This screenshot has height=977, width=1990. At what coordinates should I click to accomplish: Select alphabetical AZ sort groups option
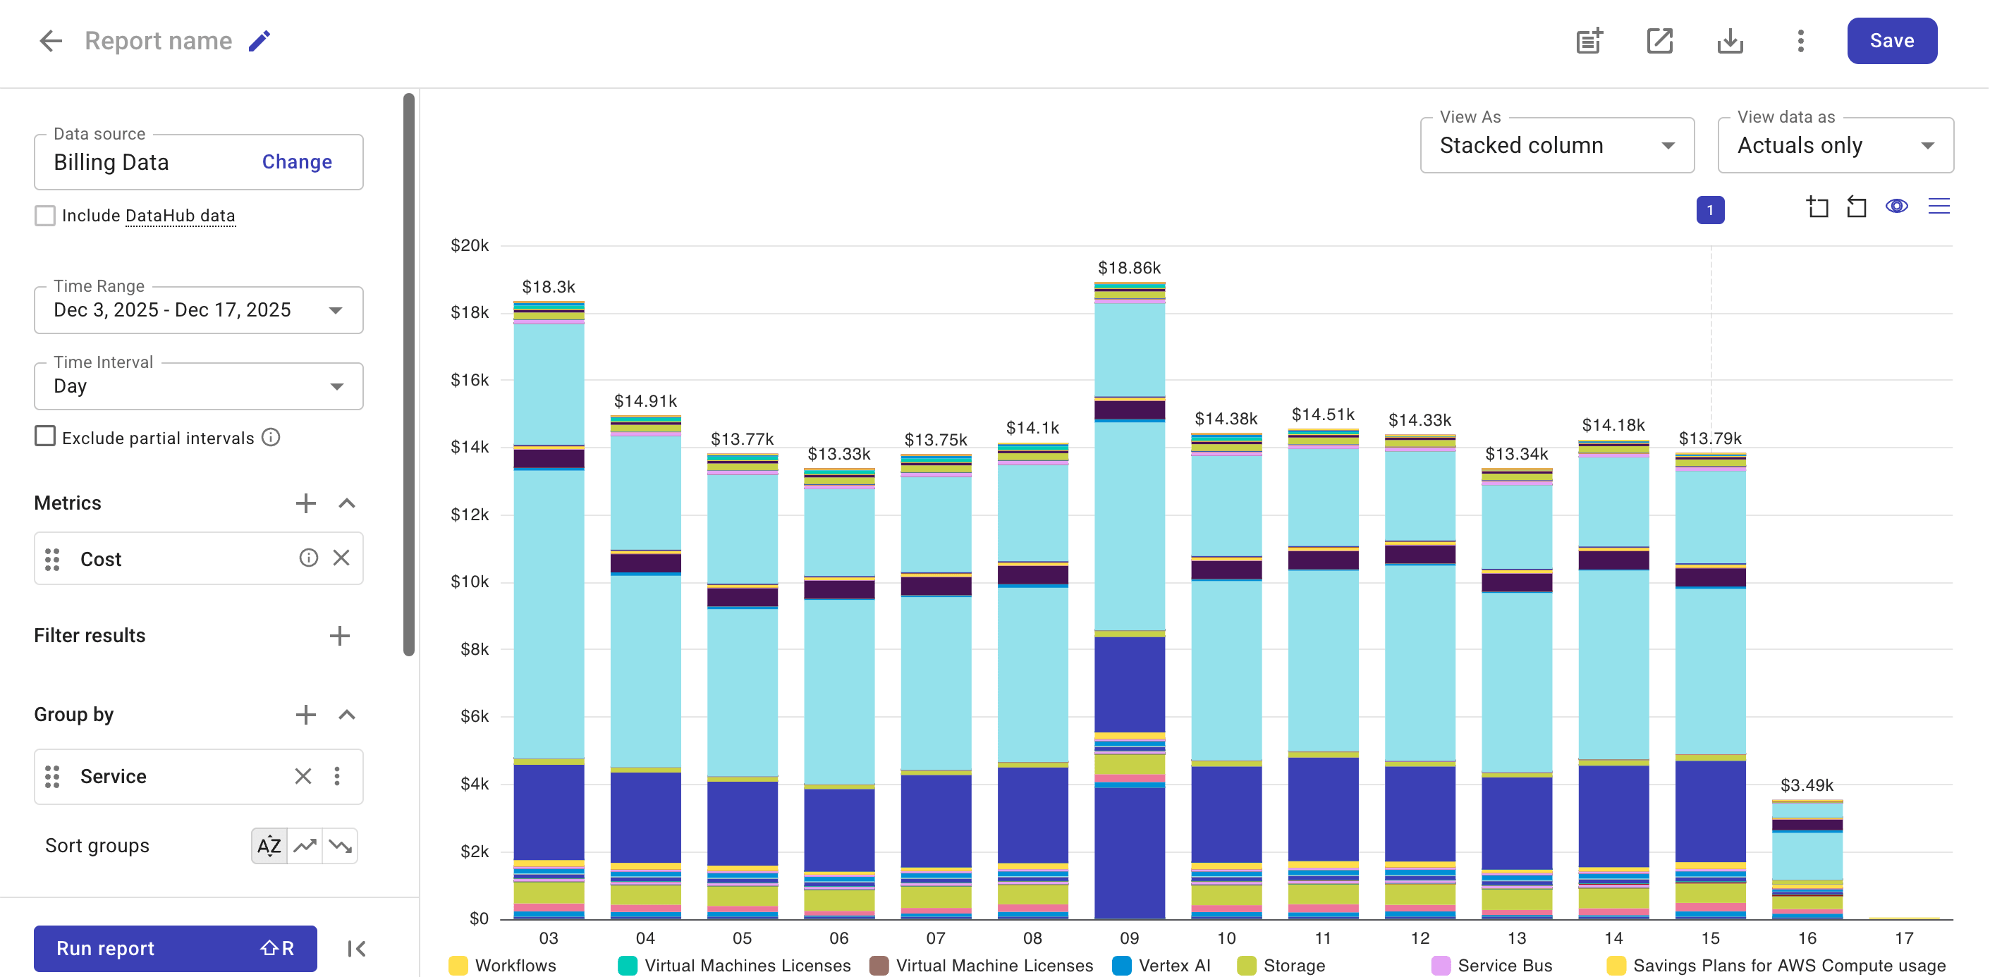[x=269, y=846]
